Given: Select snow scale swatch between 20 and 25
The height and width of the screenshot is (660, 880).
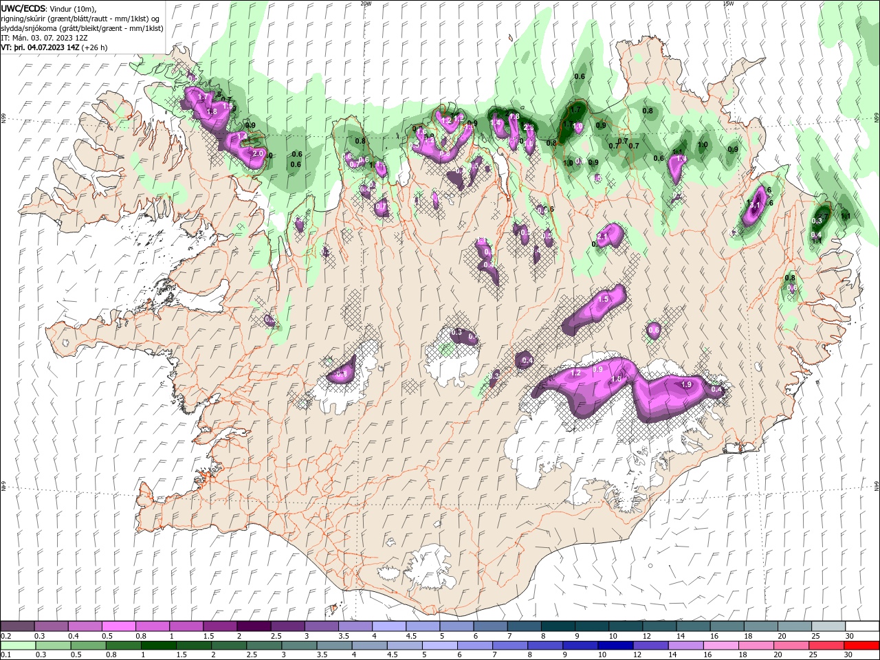Looking at the screenshot, I should click(795, 626).
